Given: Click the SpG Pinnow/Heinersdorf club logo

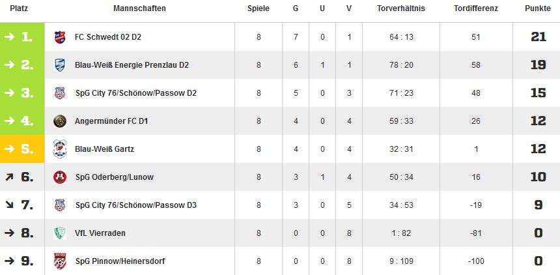Looking at the screenshot, I should tap(60, 261).
